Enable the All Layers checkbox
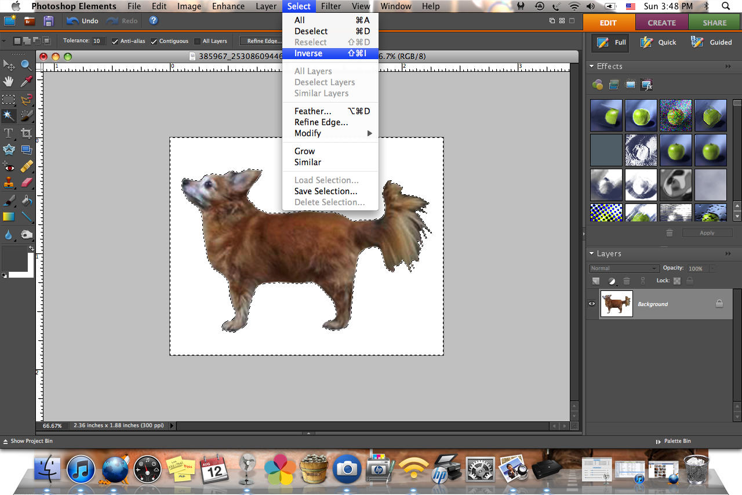The width and height of the screenshot is (742, 495). pyautogui.click(x=198, y=41)
